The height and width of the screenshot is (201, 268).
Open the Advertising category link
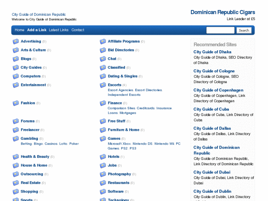[31, 41]
